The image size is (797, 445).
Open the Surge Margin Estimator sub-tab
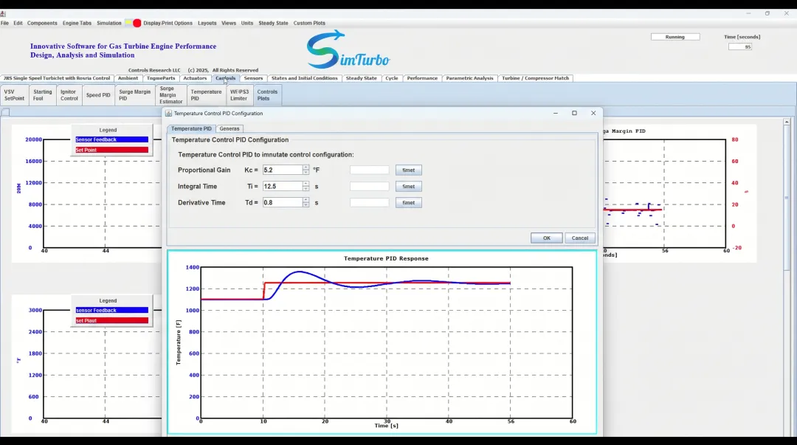(170, 95)
